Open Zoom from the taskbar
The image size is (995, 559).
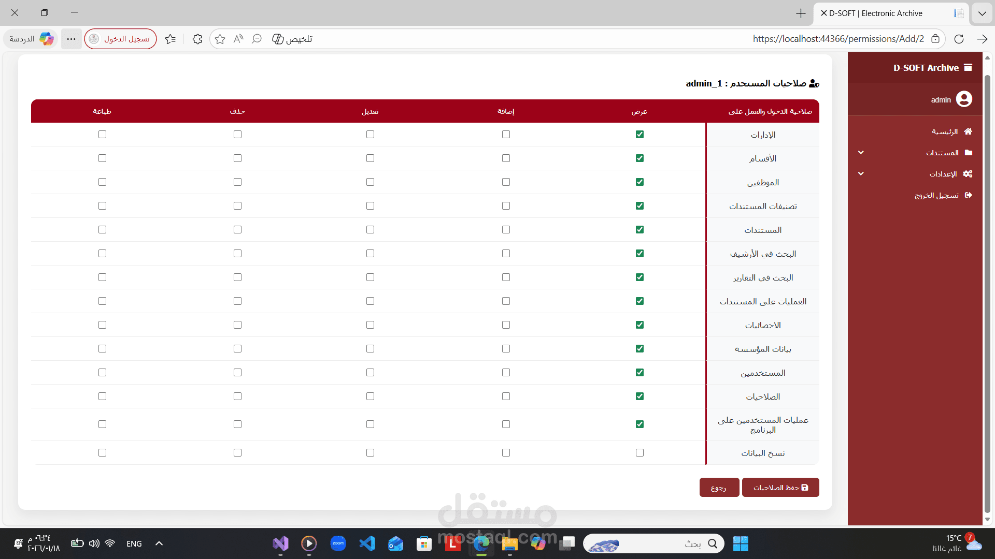338,543
